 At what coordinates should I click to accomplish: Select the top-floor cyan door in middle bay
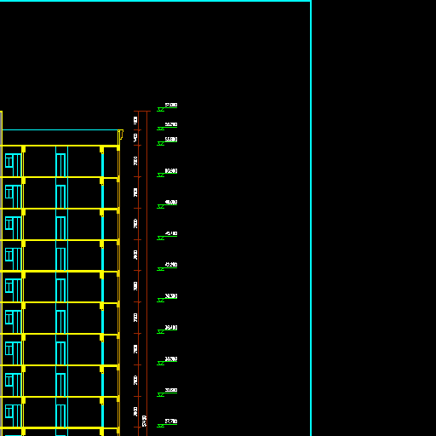[x=61, y=164]
